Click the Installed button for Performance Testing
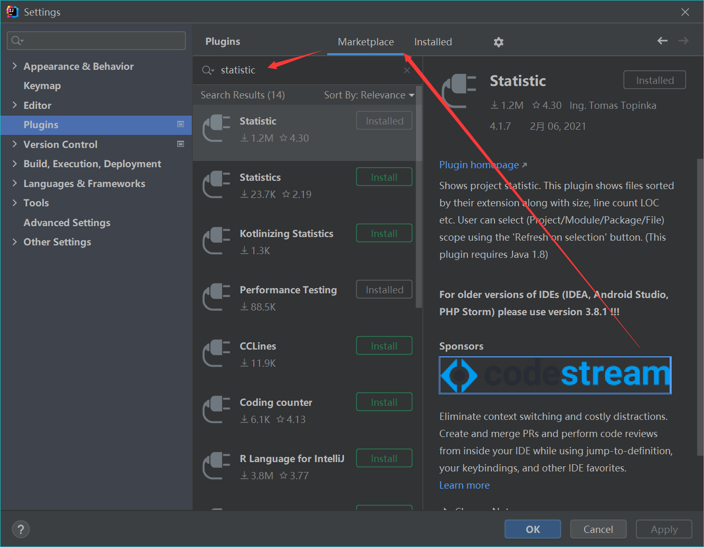Viewport: 704px width, 547px height. click(x=384, y=290)
